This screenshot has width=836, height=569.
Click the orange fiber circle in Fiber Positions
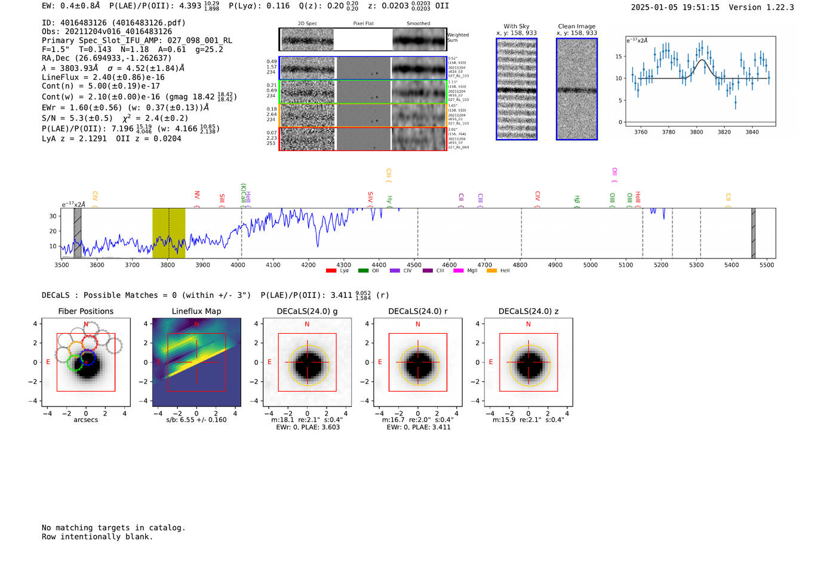click(76, 349)
